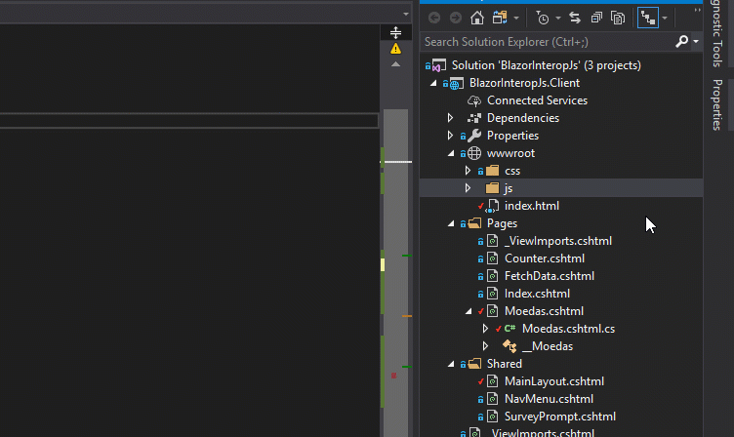Select Index.cshtml file

pyautogui.click(x=537, y=294)
